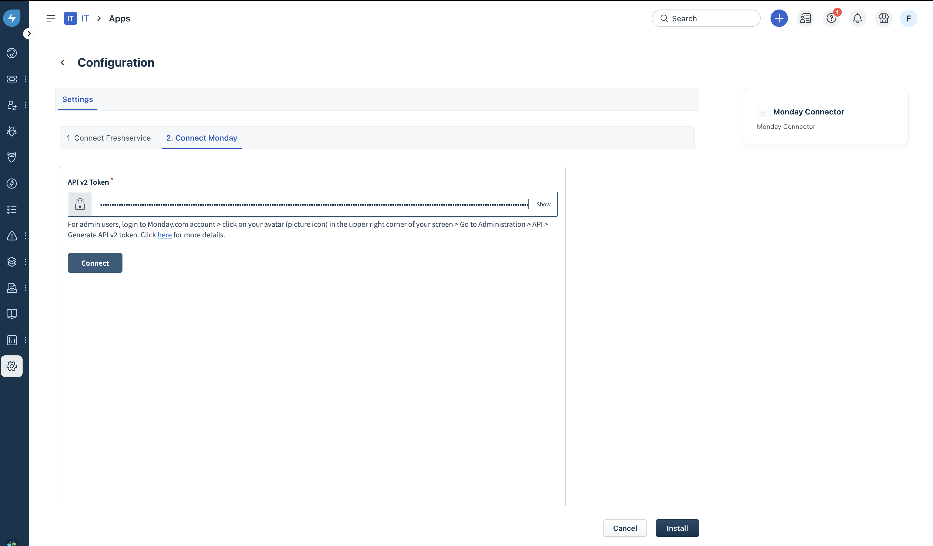
Task: Select the Settings tab
Action: 77,99
